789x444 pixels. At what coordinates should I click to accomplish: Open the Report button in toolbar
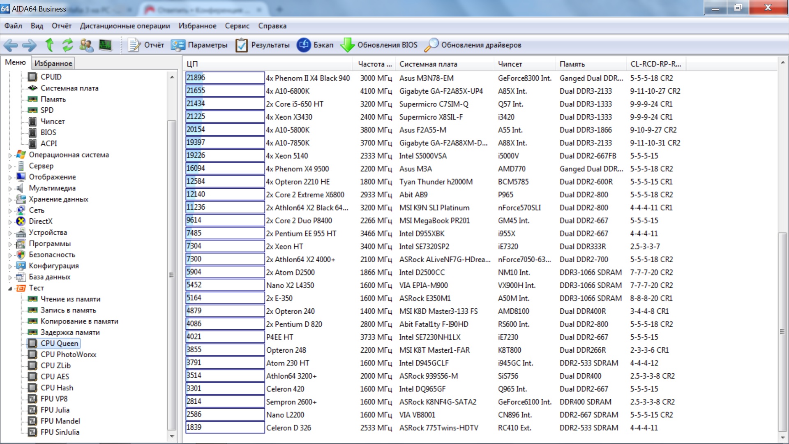click(146, 45)
